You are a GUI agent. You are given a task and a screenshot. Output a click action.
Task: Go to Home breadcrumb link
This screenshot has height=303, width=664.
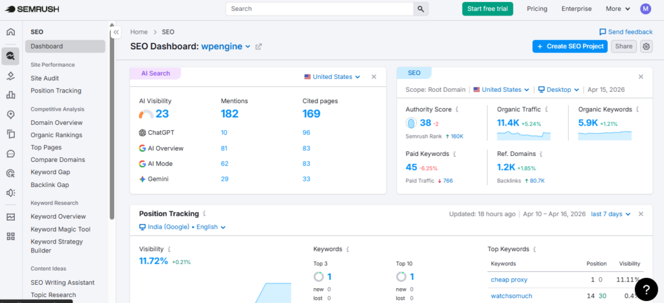139,32
